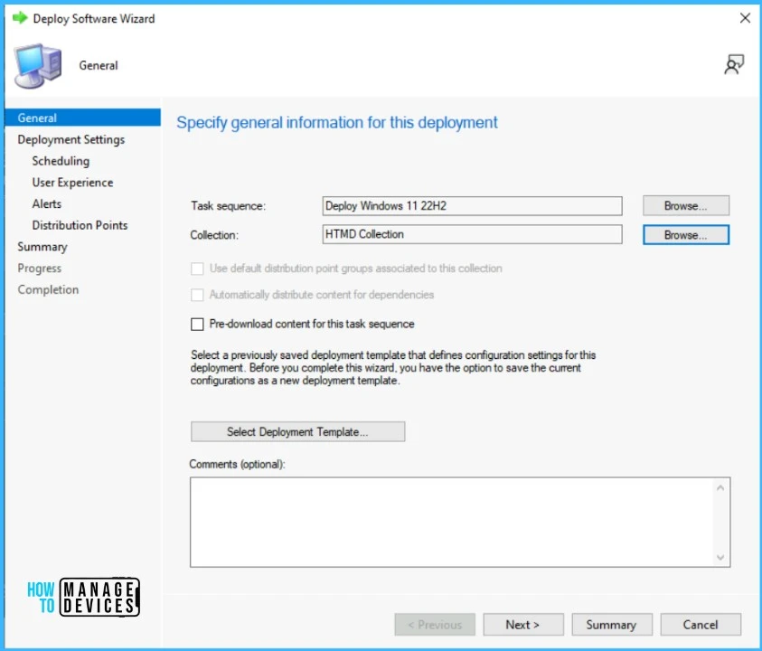Click the disabled Previous button
The width and height of the screenshot is (762, 651).
(435, 625)
